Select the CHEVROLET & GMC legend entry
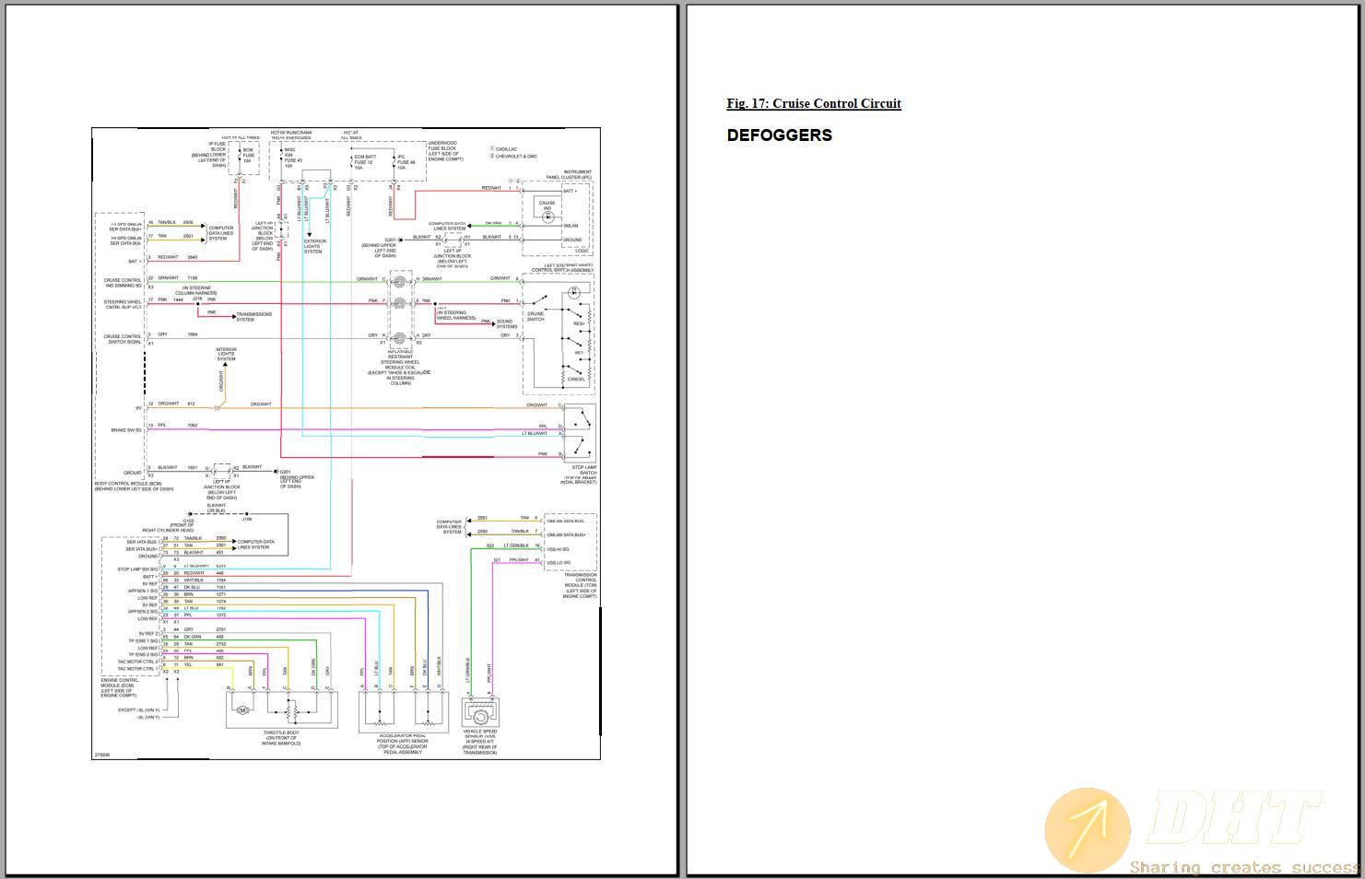This screenshot has height=879, width=1365. (x=514, y=157)
